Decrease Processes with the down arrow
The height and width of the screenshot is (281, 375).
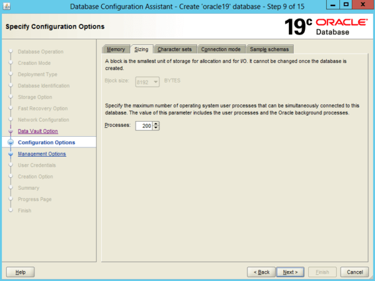click(156, 128)
